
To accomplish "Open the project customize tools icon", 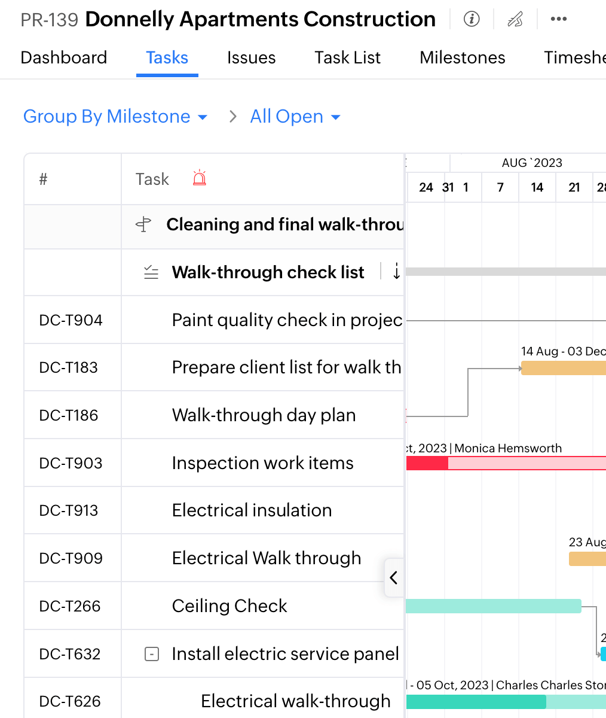I will tap(515, 19).
